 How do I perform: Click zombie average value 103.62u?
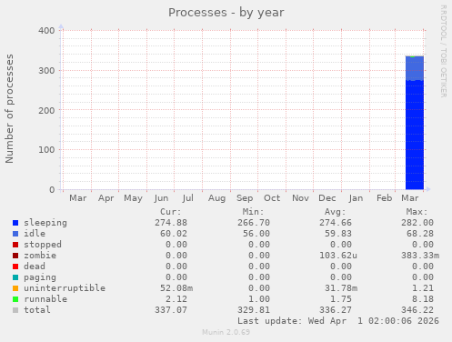pyautogui.click(x=338, y=256)
